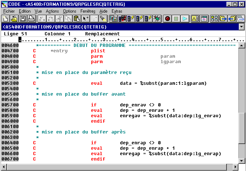Click the flashlight search icon
This screenshot has height=171, width=246.
click(x=103, y=18)
